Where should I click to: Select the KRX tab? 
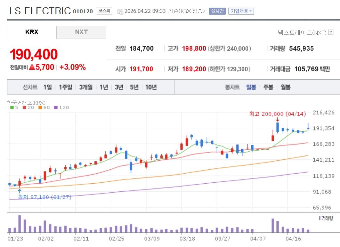pyautogui.click(x=32, y=32)
